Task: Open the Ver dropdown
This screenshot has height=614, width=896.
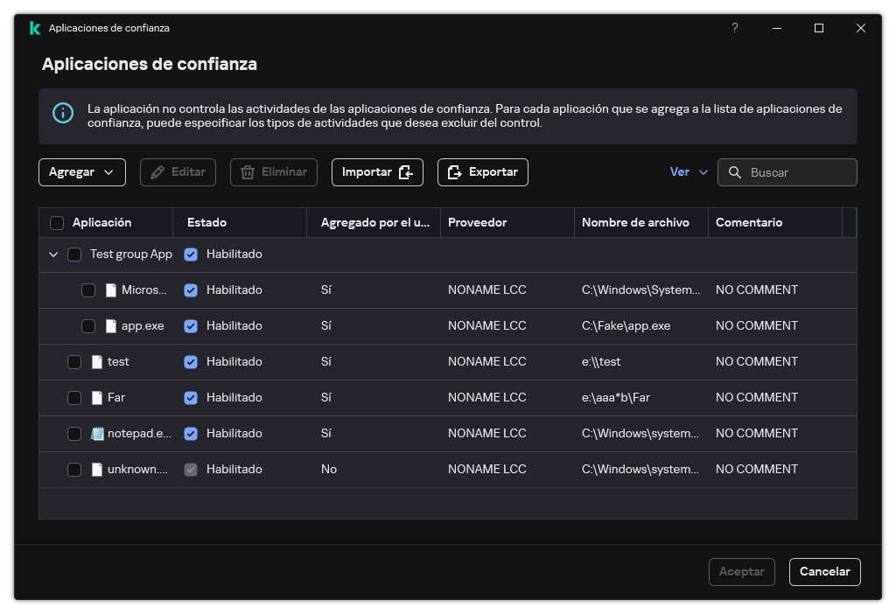Action: point(689,171)
